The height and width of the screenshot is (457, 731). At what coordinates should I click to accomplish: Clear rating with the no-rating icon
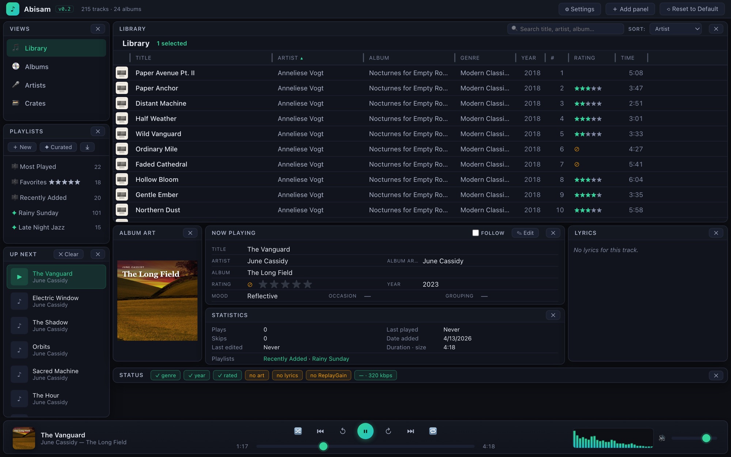(x=250, y=284)
